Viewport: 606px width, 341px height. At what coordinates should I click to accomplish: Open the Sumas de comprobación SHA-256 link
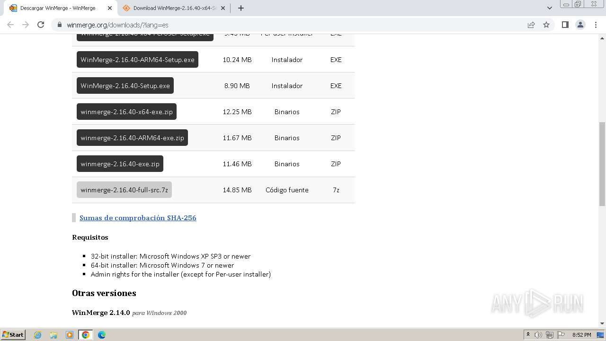pyautogui.click(x=138, y=218)
